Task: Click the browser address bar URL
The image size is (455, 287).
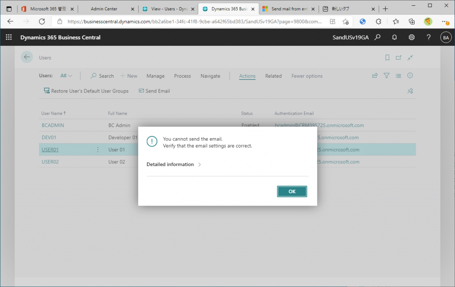Action: coord(195,21)
